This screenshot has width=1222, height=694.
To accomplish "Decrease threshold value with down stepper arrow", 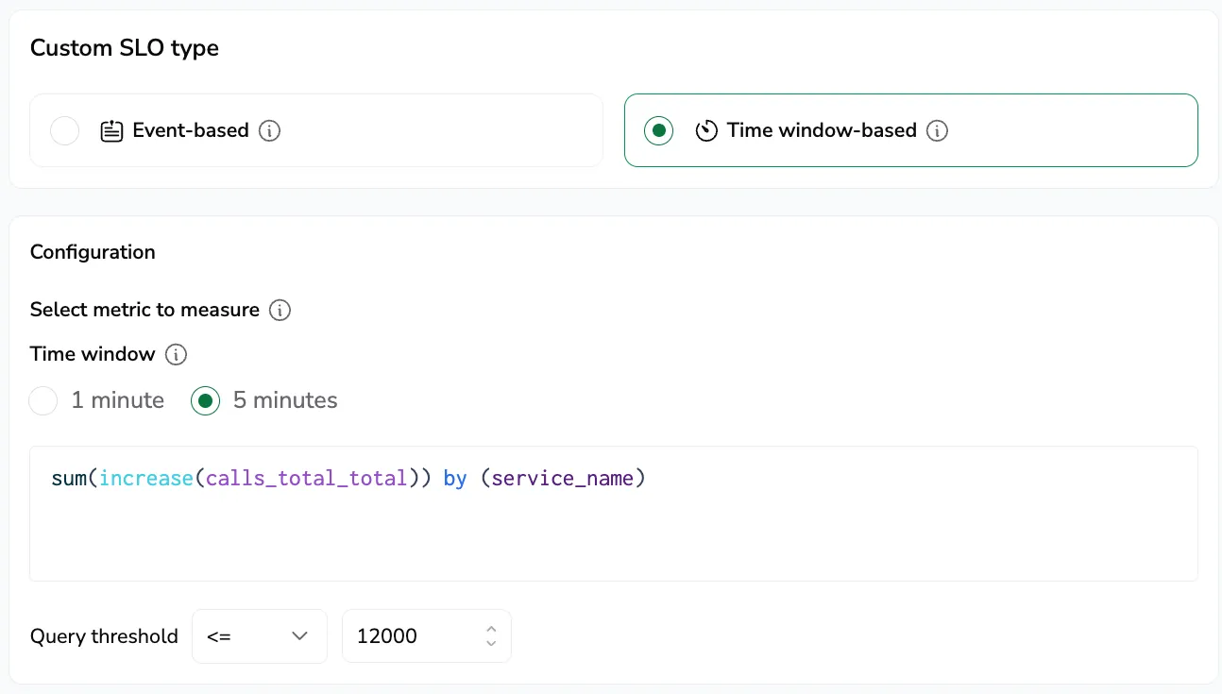I will (491, 643).
